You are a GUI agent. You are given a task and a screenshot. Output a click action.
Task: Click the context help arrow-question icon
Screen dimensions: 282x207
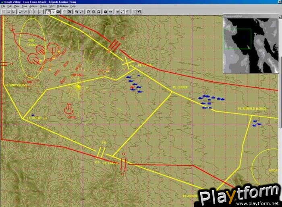click(139, 12)
